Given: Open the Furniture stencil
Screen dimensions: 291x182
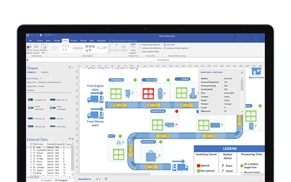Looking at the screenshot, I should (x=31, y=90).
